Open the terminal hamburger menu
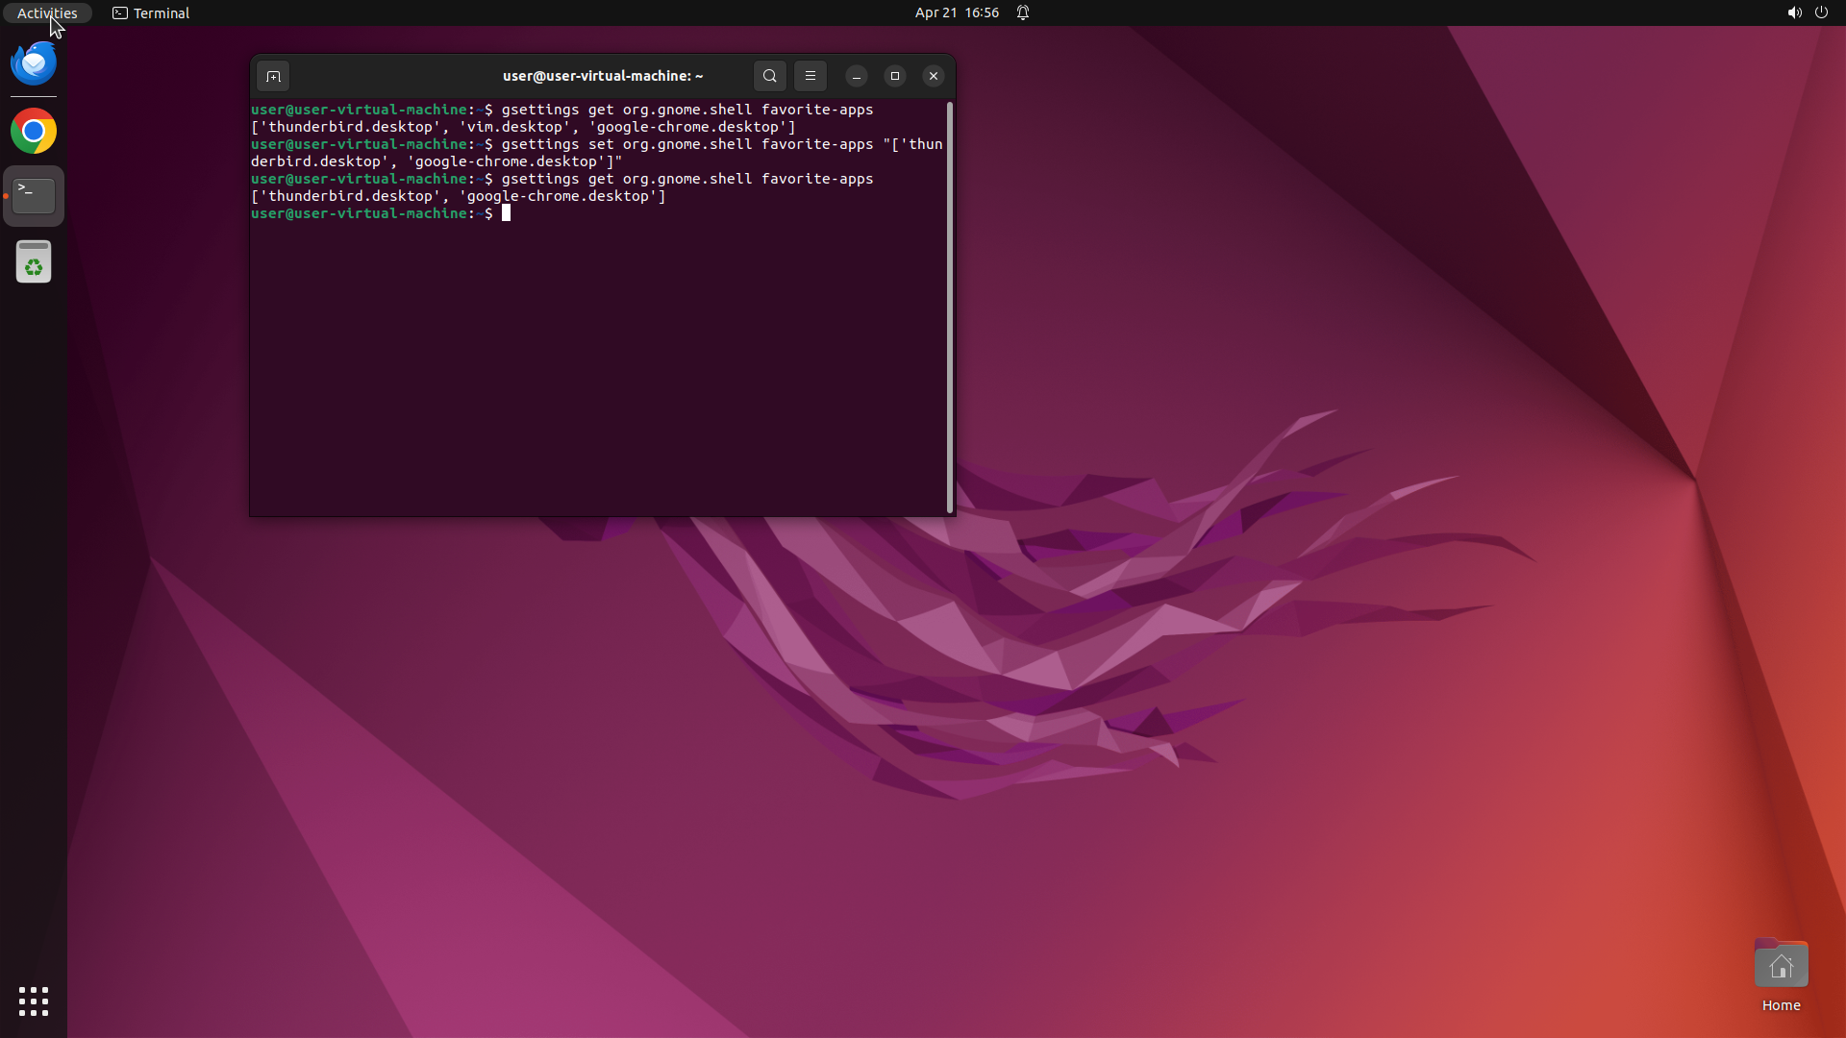 point(810,76)
